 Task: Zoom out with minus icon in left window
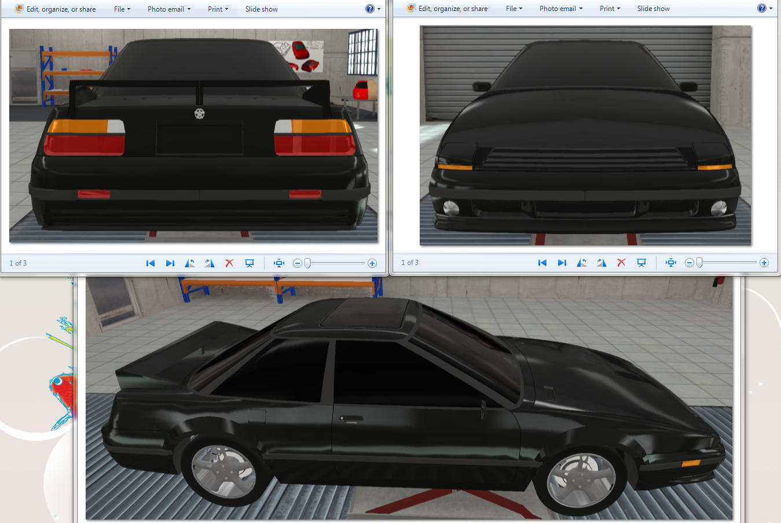click(x=297, y=263)
